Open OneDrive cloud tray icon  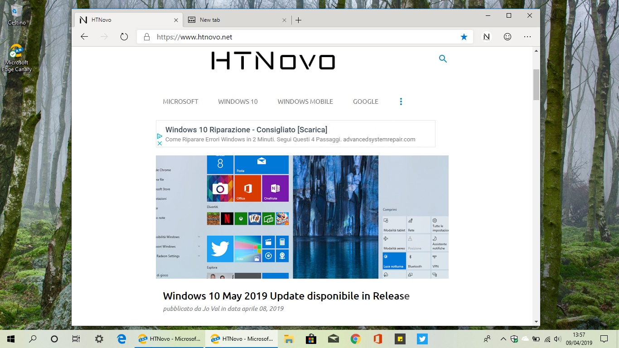(x=525, y=338)
